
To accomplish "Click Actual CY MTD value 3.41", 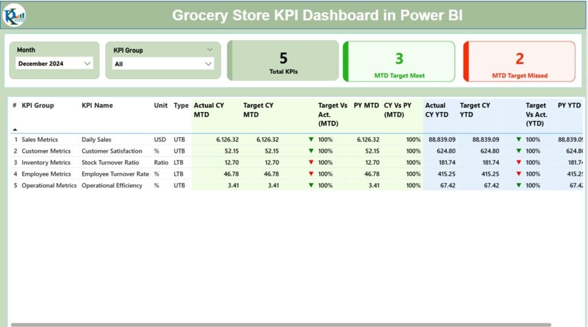I will (233, 185).
